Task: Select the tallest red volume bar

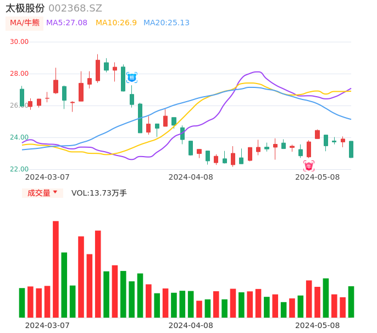Action: [56, 269]
